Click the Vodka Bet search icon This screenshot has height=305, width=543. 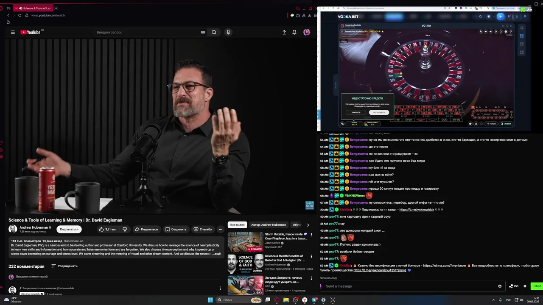[x=480, y=17]
